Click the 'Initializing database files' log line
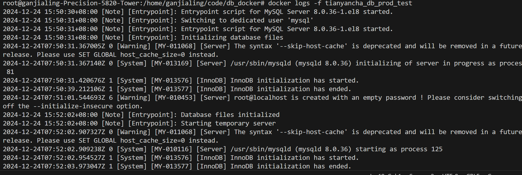The image size is (522, 175). click(143, 37)
